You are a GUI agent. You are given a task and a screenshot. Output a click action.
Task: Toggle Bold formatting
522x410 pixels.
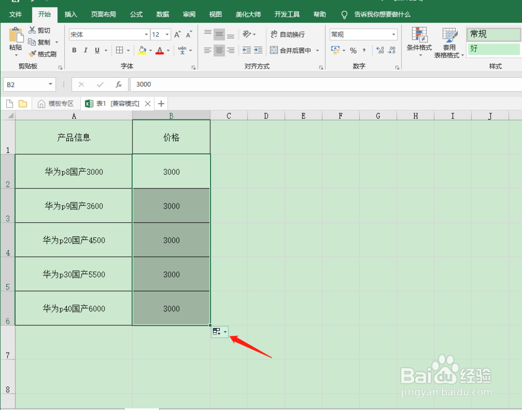click(74, 50)
